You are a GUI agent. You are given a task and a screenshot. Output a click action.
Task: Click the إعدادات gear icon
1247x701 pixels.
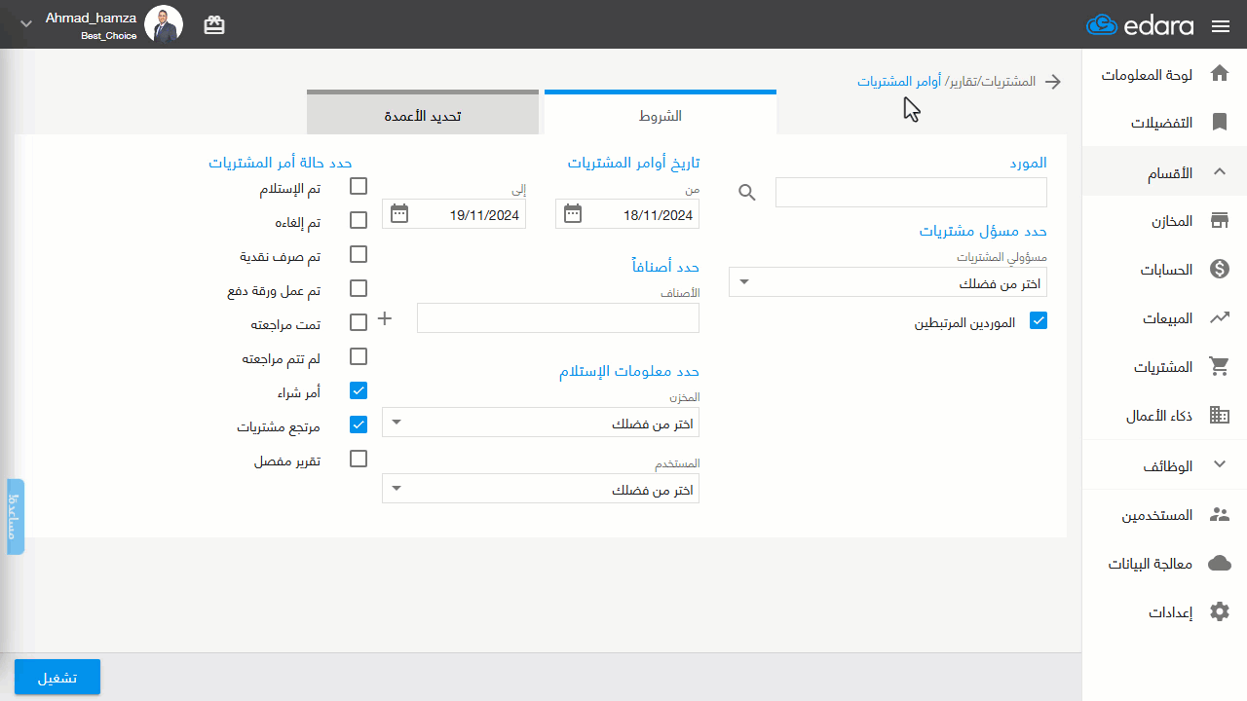pyautogui.click(x=1219, y=612)
